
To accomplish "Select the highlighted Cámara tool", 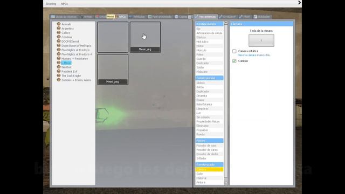I will [209, 169].
